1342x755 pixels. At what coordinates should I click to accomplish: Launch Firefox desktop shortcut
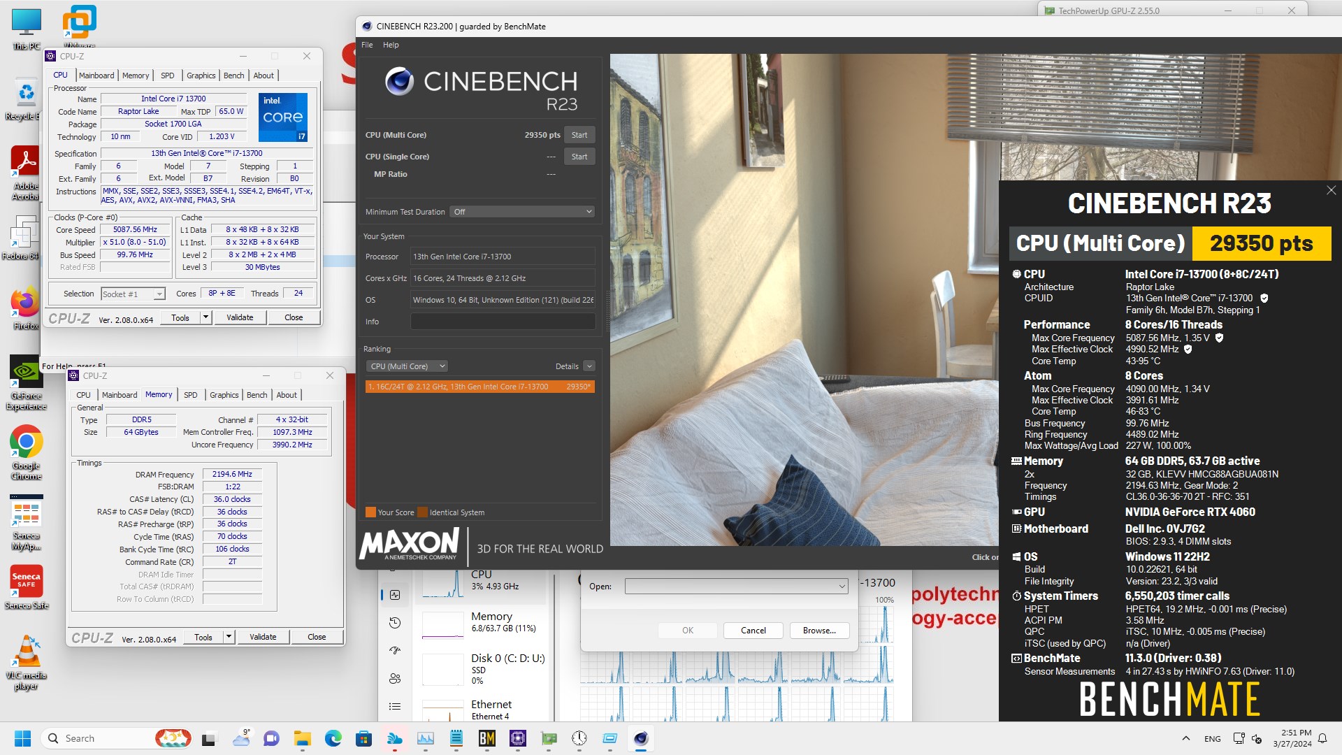[26, 308]
